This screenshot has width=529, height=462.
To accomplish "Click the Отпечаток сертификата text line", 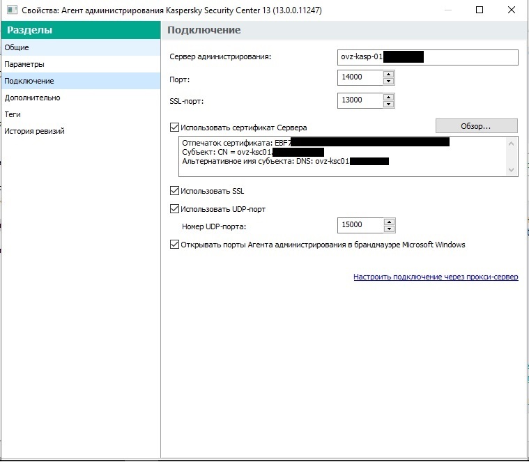I will pos(316,143).
